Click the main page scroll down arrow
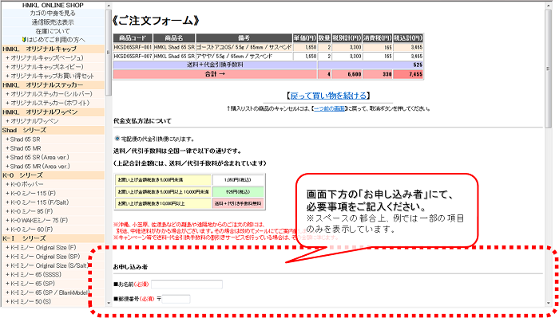The height and width of the screenshot is (318, 559). click(548, 303)
